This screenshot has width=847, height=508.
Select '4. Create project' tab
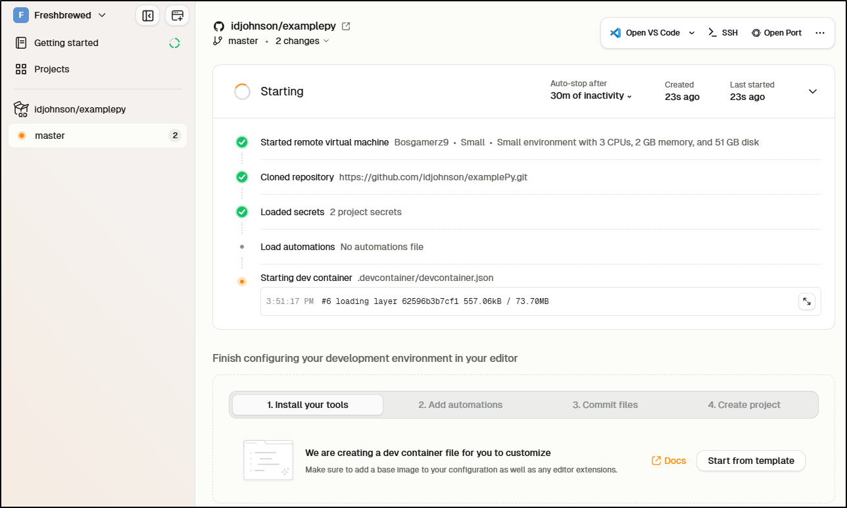pyautogui.click(x=744, y=405)
